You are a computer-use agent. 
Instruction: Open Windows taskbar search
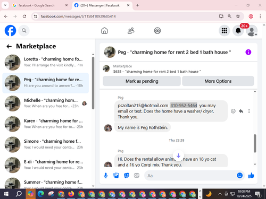pos(19,194)
